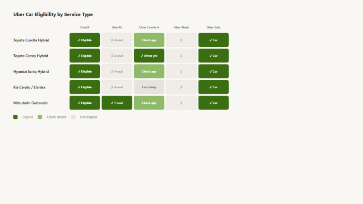Viewport: 363px width, 204px height.
Task: Click Toyota Camry Hybrid Uber Black X cell
Action: [181, 56]
